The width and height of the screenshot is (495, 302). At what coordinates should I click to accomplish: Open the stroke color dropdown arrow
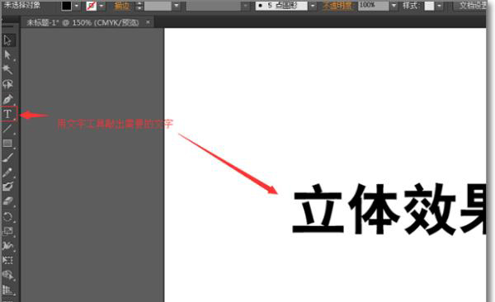[x=101, y=6]
